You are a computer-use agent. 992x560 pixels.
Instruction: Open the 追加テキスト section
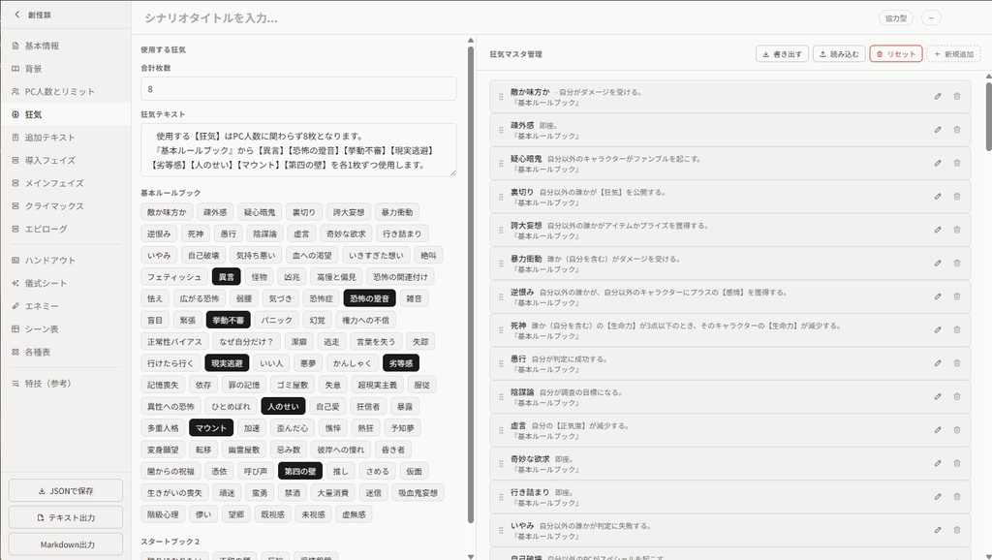66,138
